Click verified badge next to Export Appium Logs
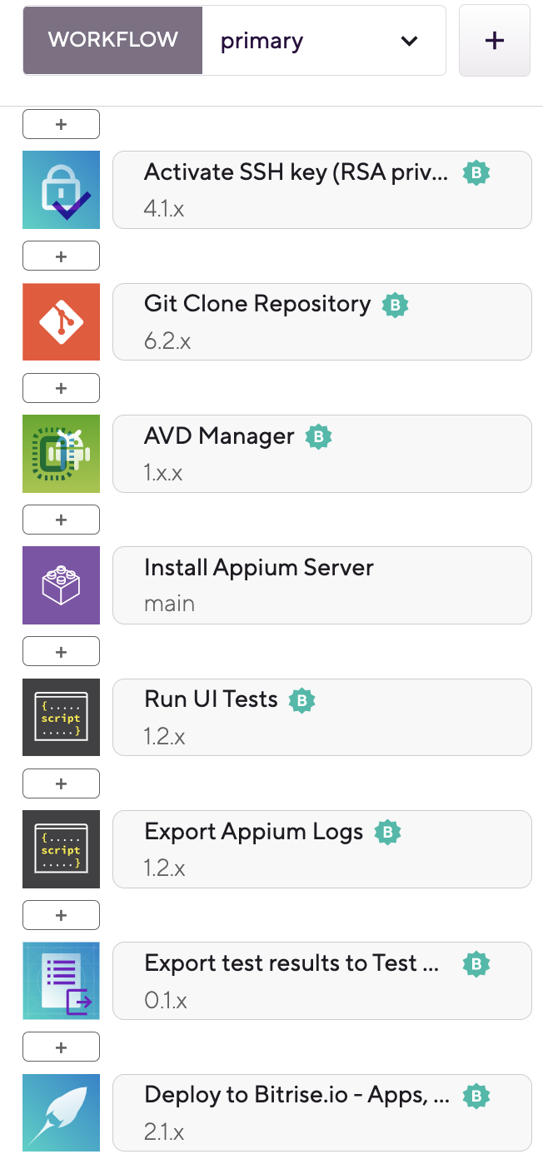Screen dimensions: 543x1164 [388, 832]
